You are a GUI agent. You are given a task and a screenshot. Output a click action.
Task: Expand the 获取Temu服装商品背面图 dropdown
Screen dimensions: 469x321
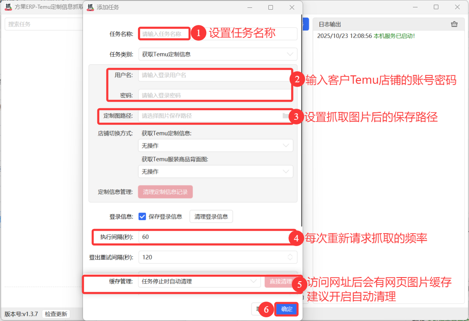click(x=215, y=172)
